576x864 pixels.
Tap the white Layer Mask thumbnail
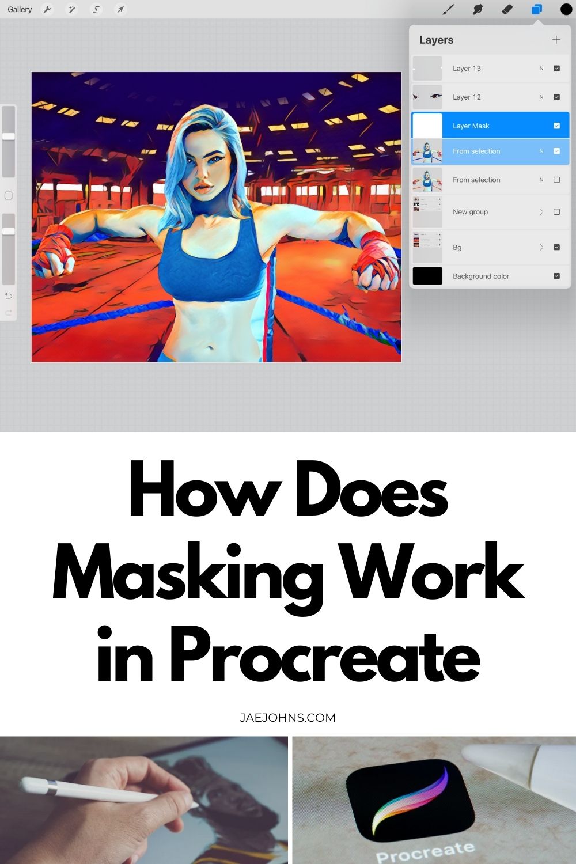pyautogui.click(x=427, y=126)
